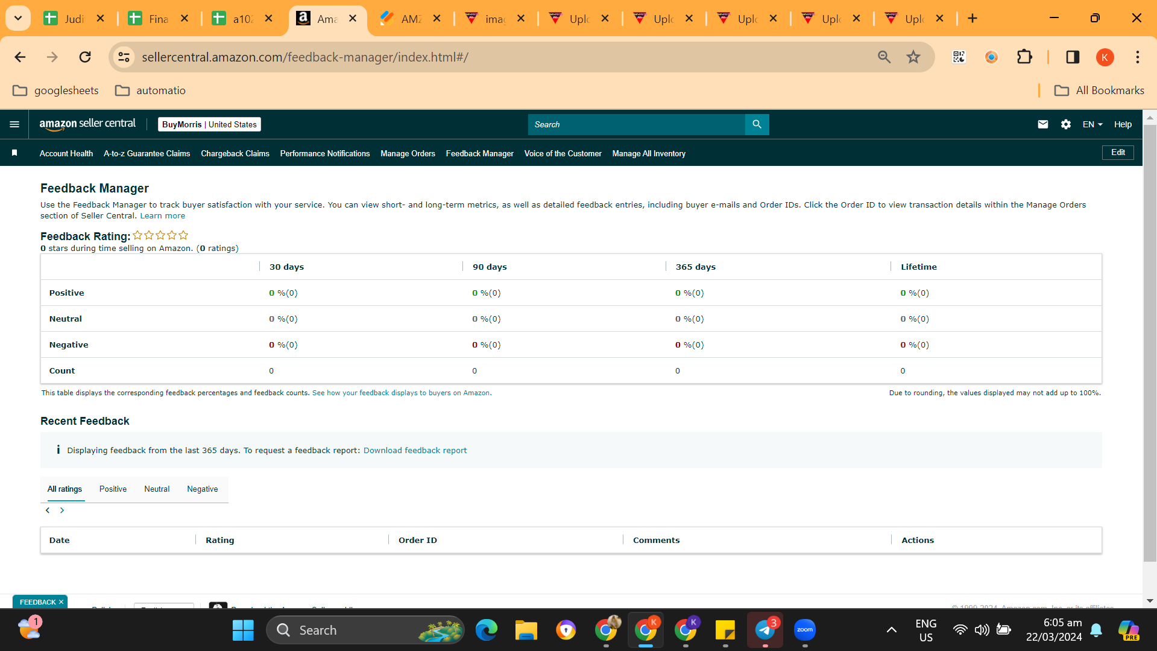Open Account Health in nav bar

click(x=66, y=153)
